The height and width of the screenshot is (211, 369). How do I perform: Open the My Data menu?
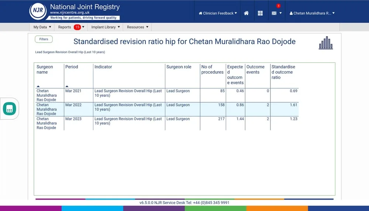(42, 27)
